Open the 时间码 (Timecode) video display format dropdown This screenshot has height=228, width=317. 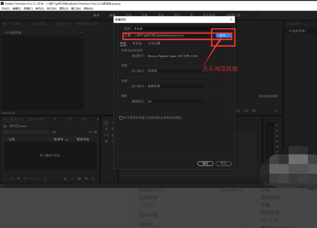pyautogui.click(x=176, y=71)
